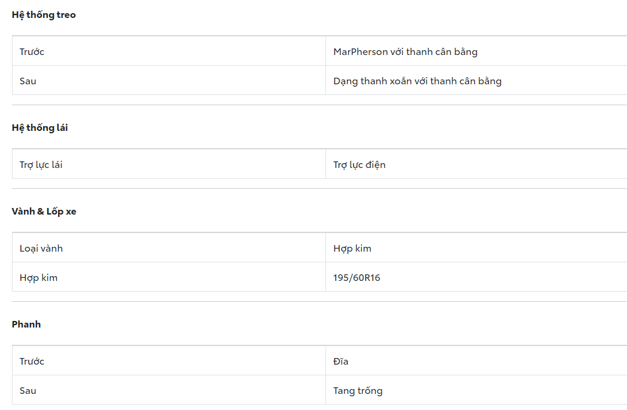
Task: Select the Trước label under Hệ thống treo
Action: point(32,51)
